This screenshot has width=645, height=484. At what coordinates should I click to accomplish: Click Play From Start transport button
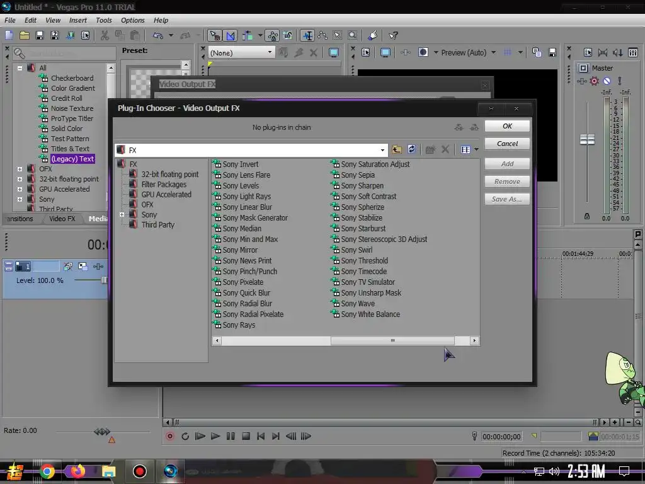[200, 436]
